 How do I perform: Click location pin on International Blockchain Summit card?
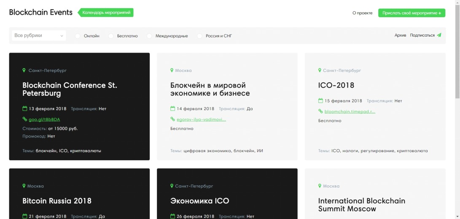tap(320, 186)
